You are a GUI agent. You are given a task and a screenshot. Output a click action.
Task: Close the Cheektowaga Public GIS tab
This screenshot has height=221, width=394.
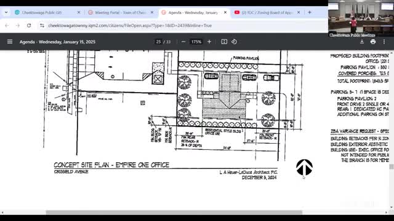tap(79, 12)
